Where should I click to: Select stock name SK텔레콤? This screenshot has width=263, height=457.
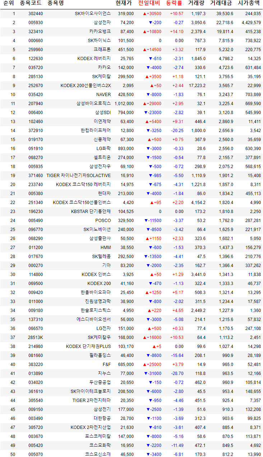click(x=102, y=257)
